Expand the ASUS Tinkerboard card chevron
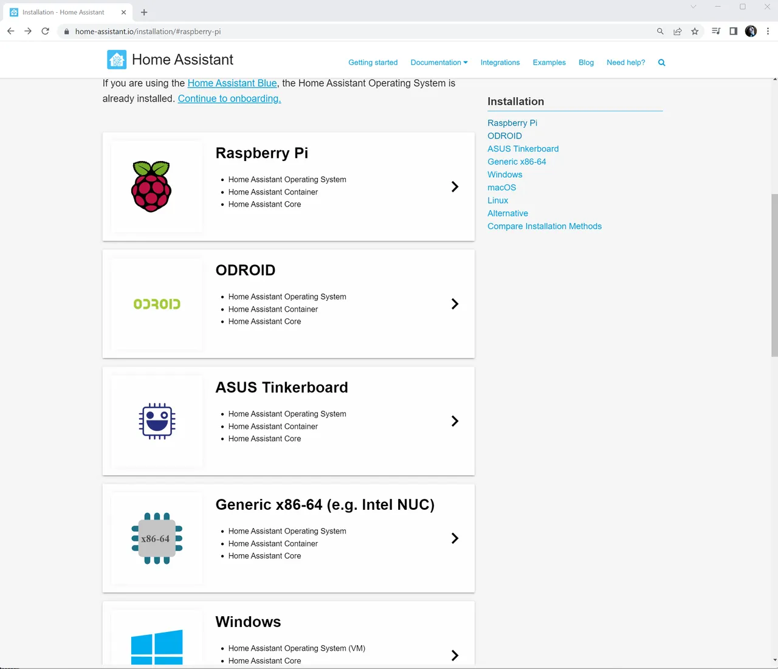Viewport: 778px width, 669px height. tap(455, 421)
